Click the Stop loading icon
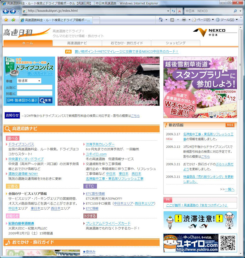This screenshot has height=258, width=245. 180,11
